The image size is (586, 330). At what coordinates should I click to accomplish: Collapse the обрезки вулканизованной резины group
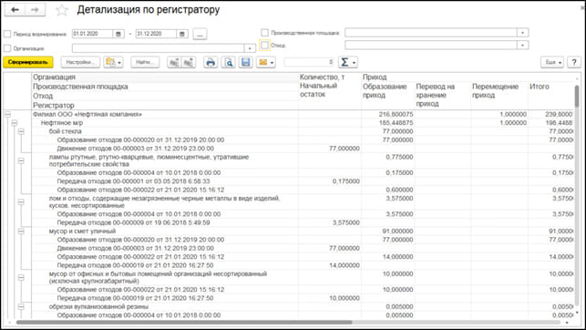[x=21, y=307]
